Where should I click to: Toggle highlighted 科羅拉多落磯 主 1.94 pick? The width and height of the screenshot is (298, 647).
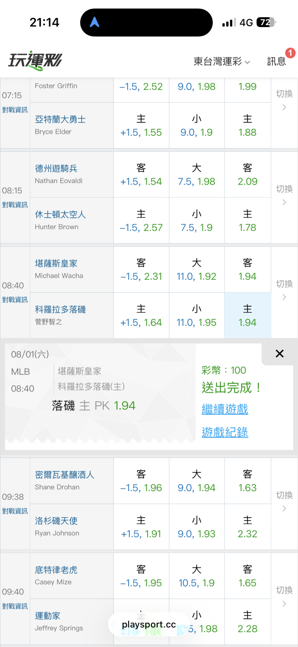pyautogui.click(x=248, y=315)
